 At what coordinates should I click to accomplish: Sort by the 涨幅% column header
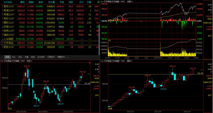point(31,2)
